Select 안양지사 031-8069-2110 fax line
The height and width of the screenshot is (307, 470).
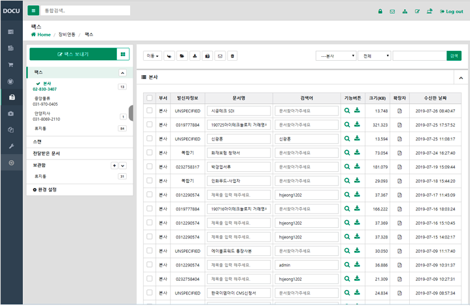pyautogui.click(x=46, y=116)
